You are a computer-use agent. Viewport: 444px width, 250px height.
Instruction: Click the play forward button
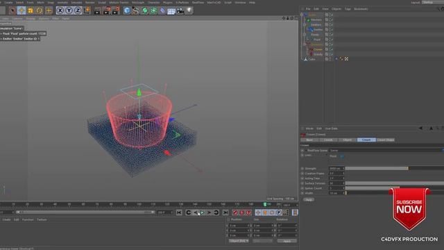click(202, 212)
